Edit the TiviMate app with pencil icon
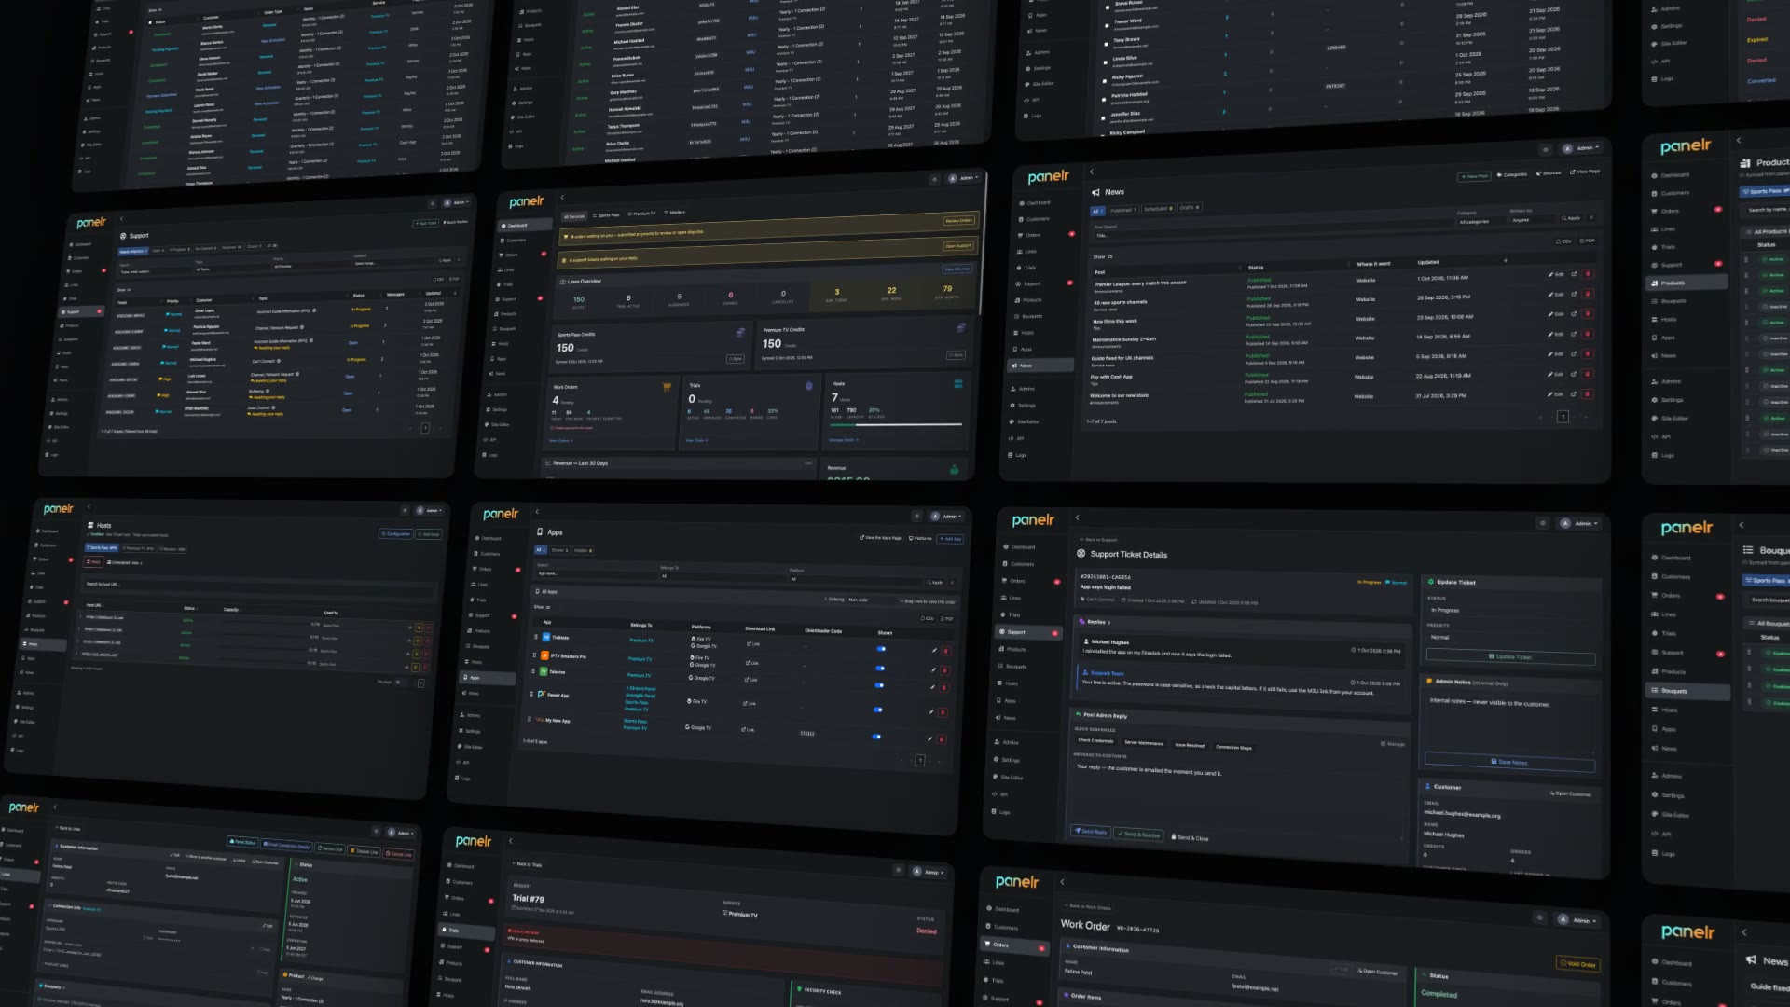1790x1007 pixels. [934, 650]
